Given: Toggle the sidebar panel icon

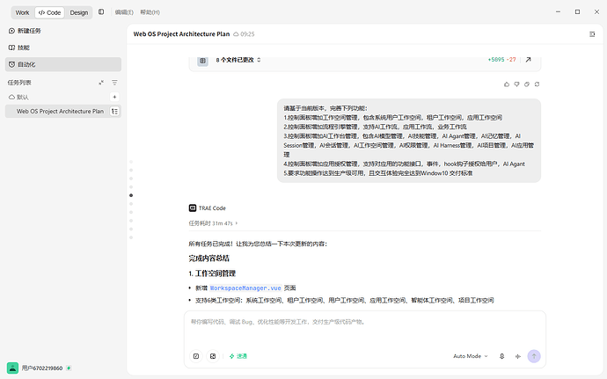Looking at the screenshot, I should (x=101, y=12).
